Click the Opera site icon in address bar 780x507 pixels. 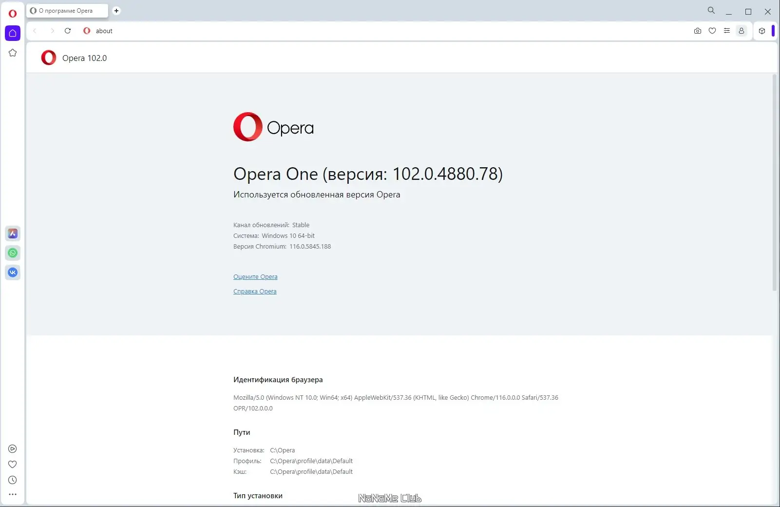(x=87, y=31)
